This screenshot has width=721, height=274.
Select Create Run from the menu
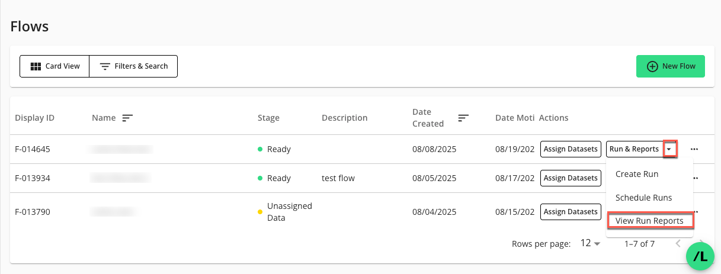point(637,174)
